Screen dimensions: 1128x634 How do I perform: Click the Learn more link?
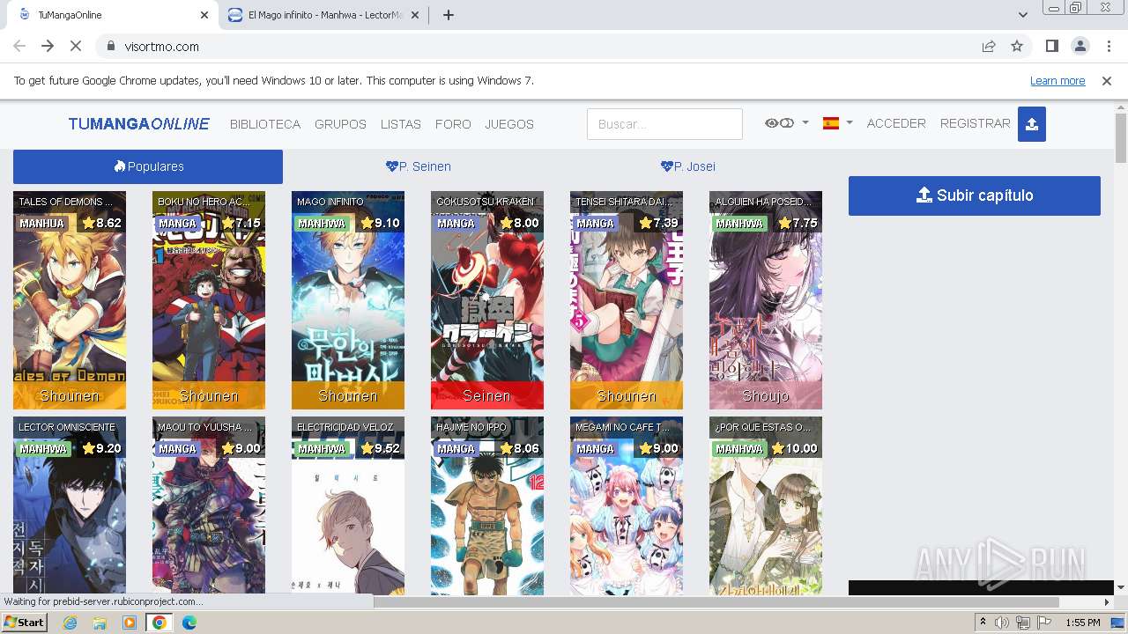coord(1057,80)
